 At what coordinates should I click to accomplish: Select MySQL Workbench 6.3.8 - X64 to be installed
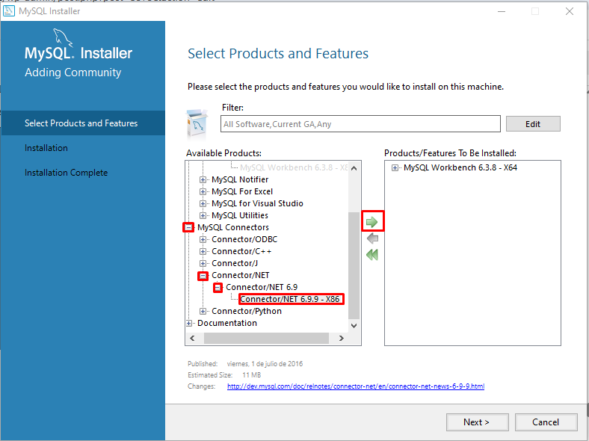click(x=460, y=167)
